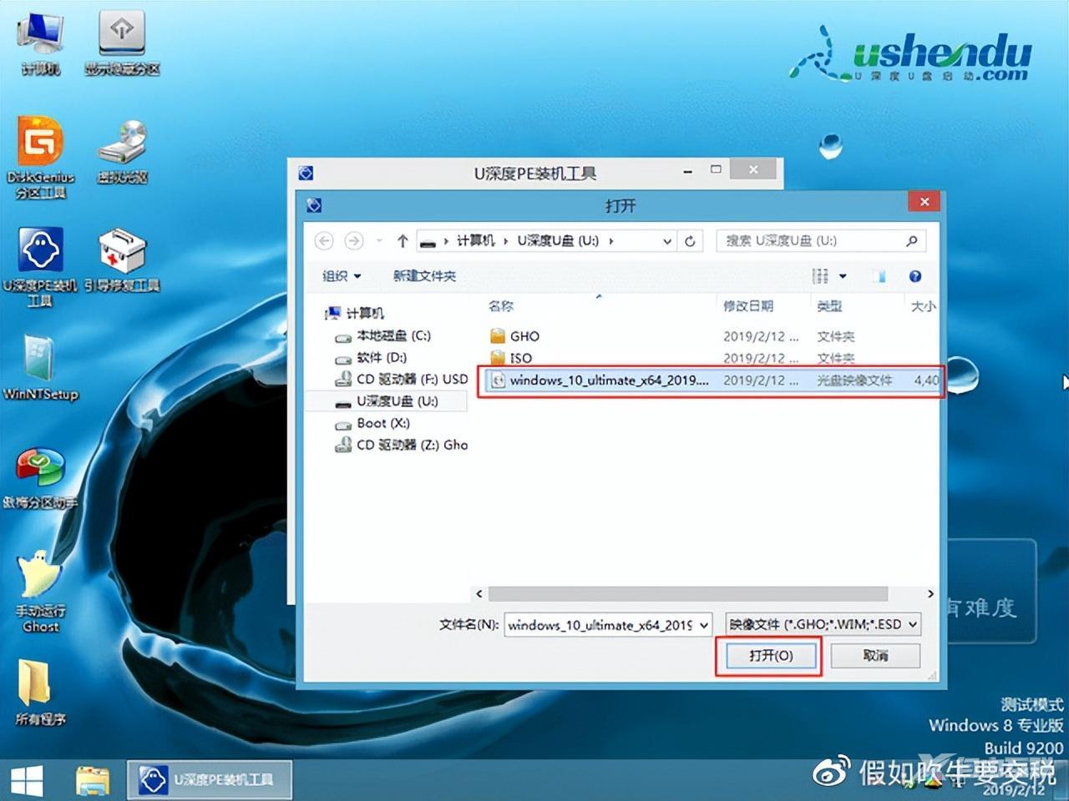Image resolution: width=1069 pixels, height=801 pixels.
Task: Minimize the U深度PE装机工具 window
Action: (687, 171)
